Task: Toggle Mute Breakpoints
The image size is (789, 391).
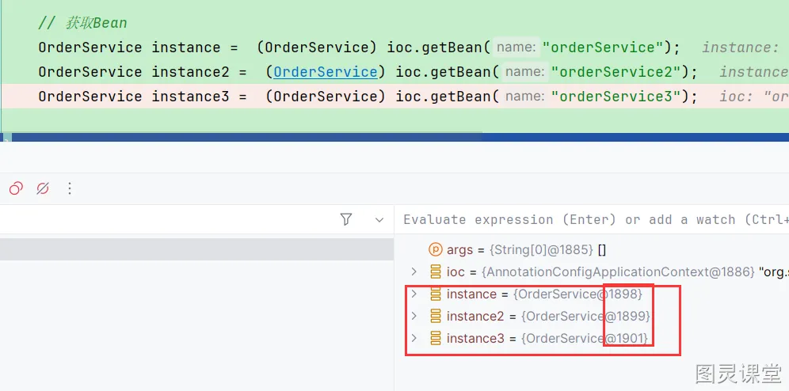Action: click(43, 188)
